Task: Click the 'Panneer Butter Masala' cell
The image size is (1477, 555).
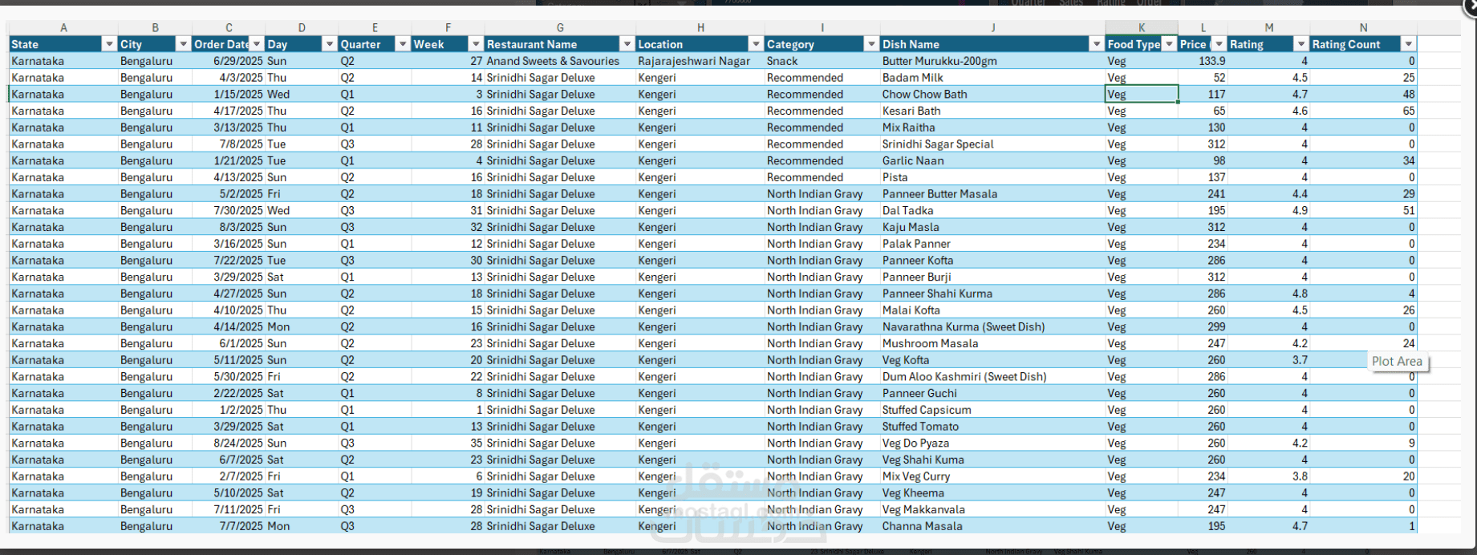Action: coord(992,194)
